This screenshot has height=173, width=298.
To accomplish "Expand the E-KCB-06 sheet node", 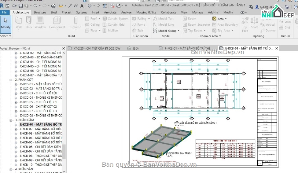I will [16, 147].
